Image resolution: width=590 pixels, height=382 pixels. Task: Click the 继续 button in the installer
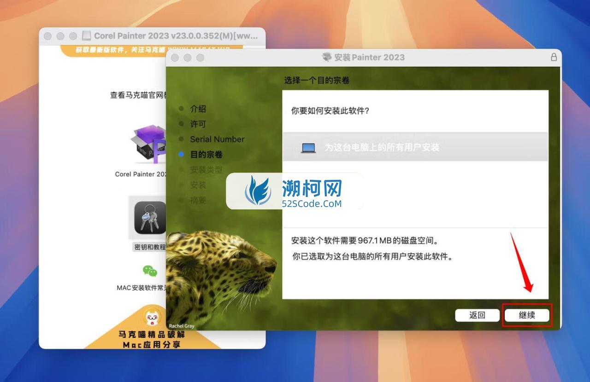tap(527, 315)
